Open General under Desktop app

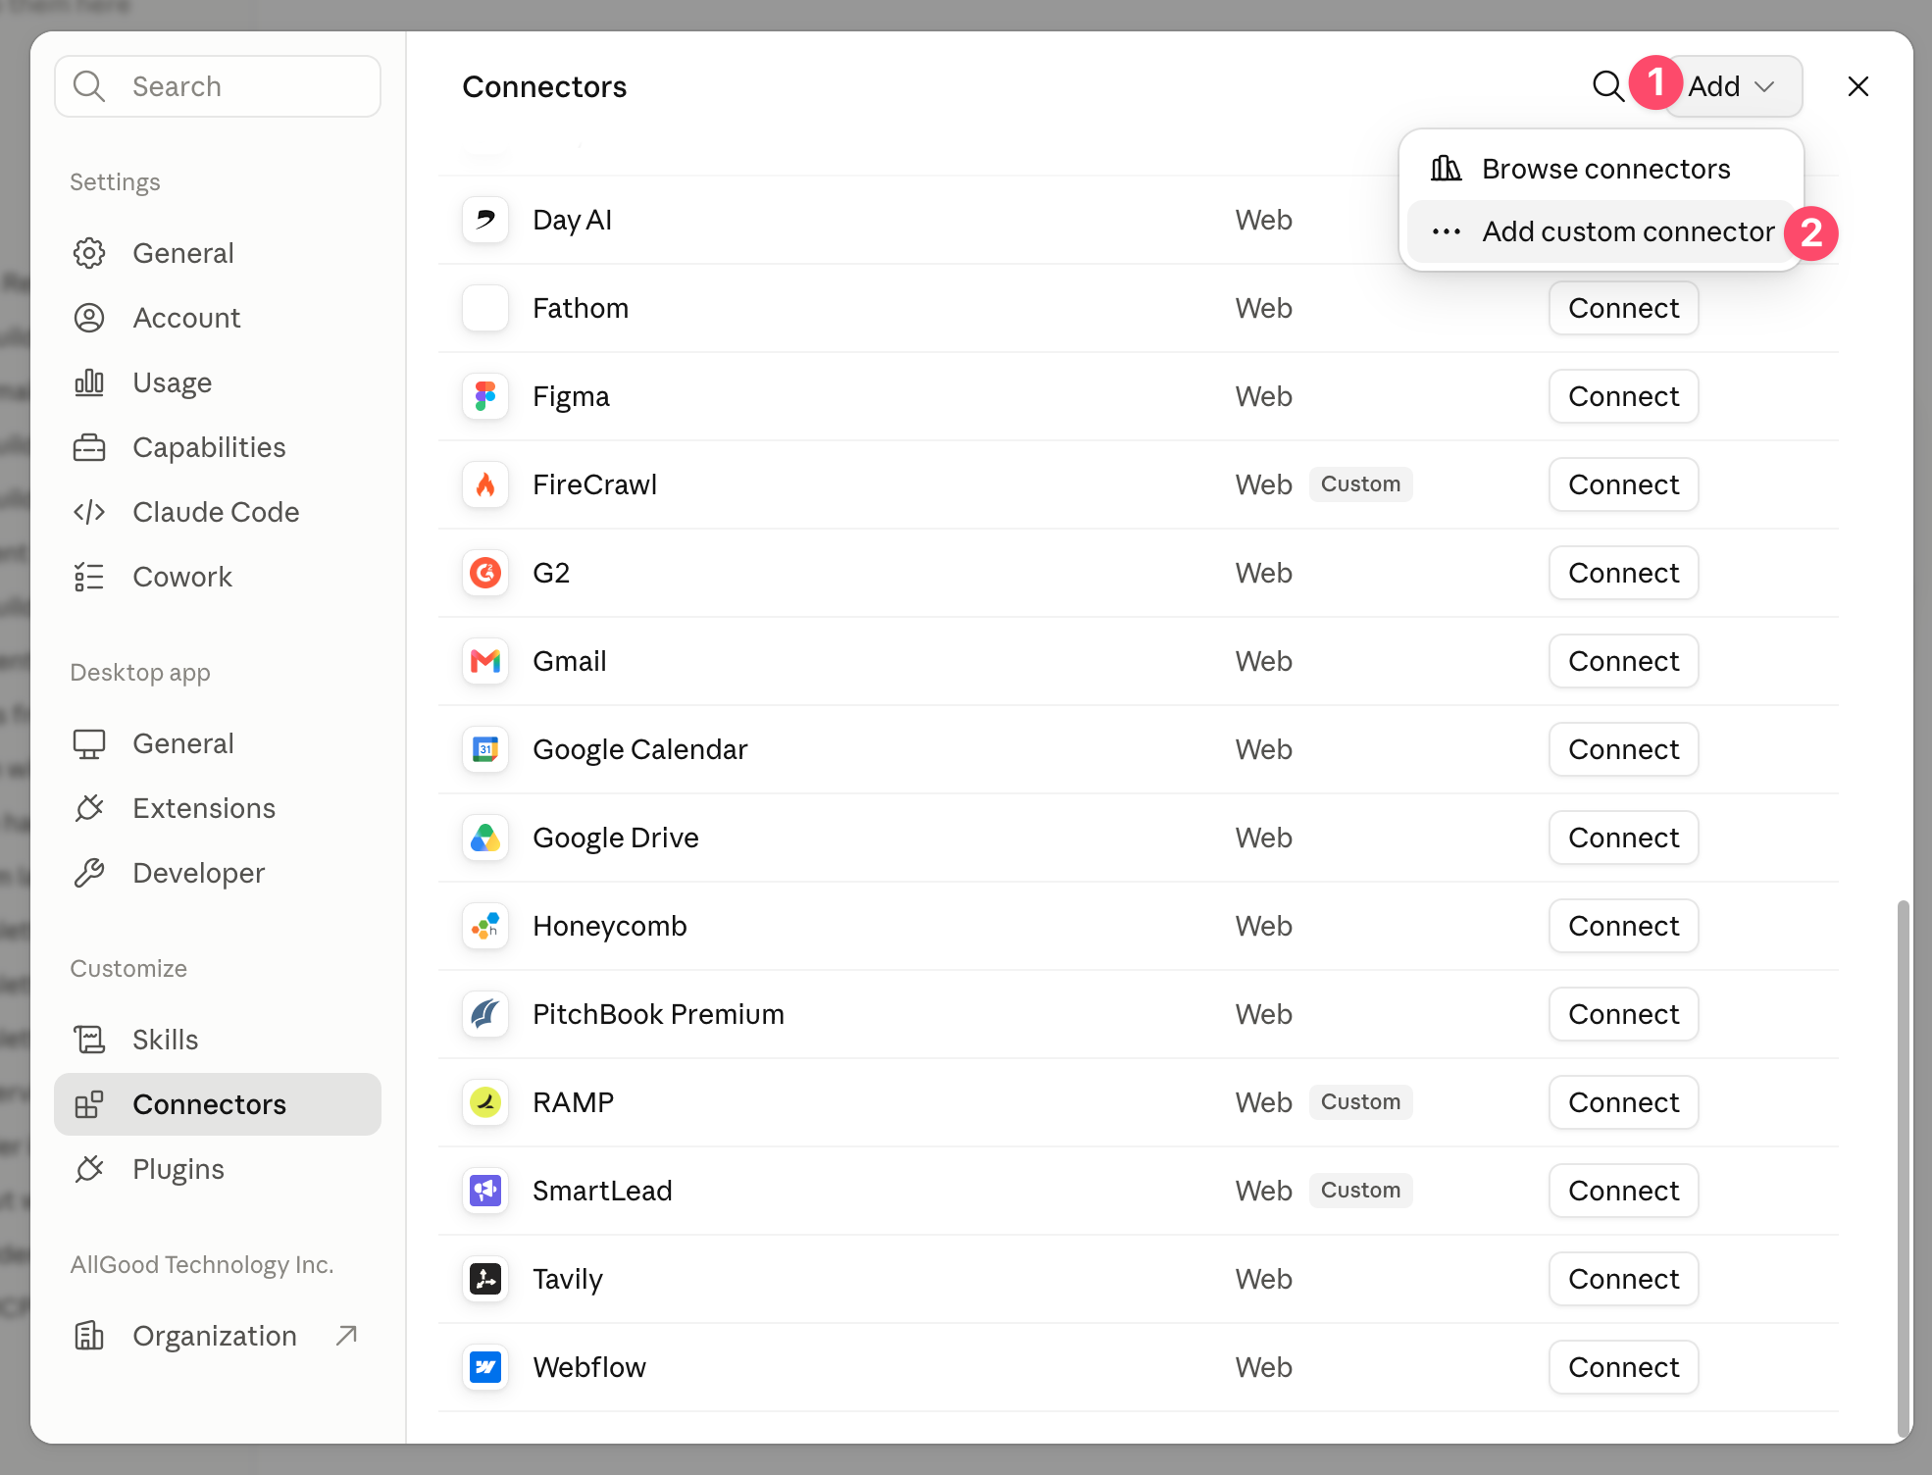click(218, 743)
